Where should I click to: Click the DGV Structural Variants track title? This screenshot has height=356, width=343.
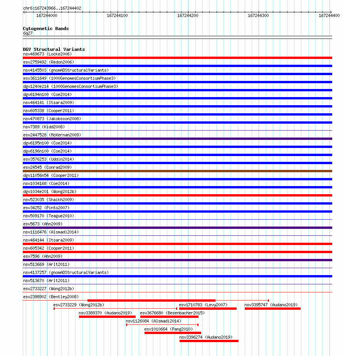[54, 49]
